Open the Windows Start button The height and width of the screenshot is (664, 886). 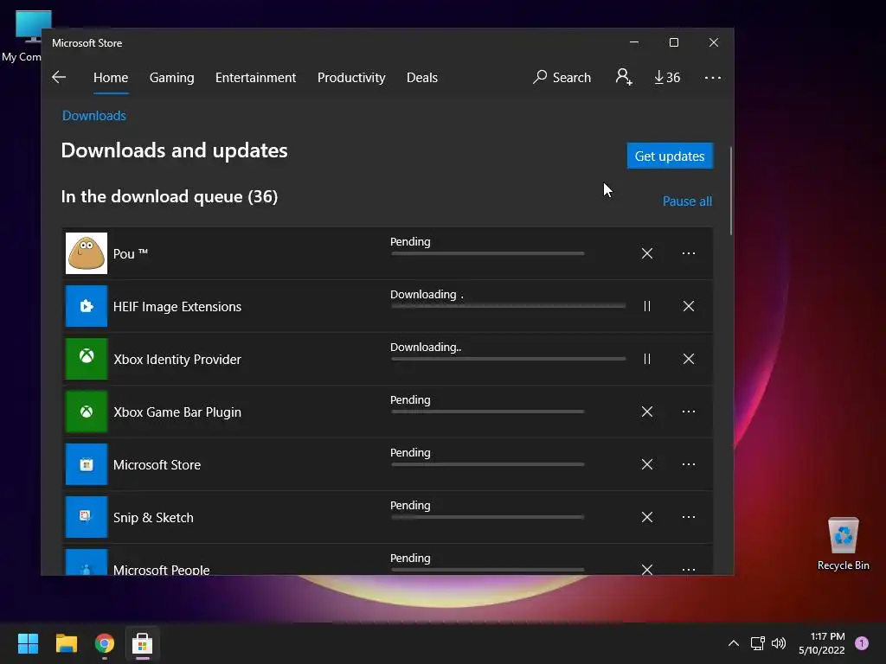[28, 643]
